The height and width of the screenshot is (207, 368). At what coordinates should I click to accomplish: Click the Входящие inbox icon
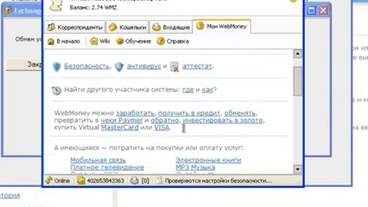156,27
